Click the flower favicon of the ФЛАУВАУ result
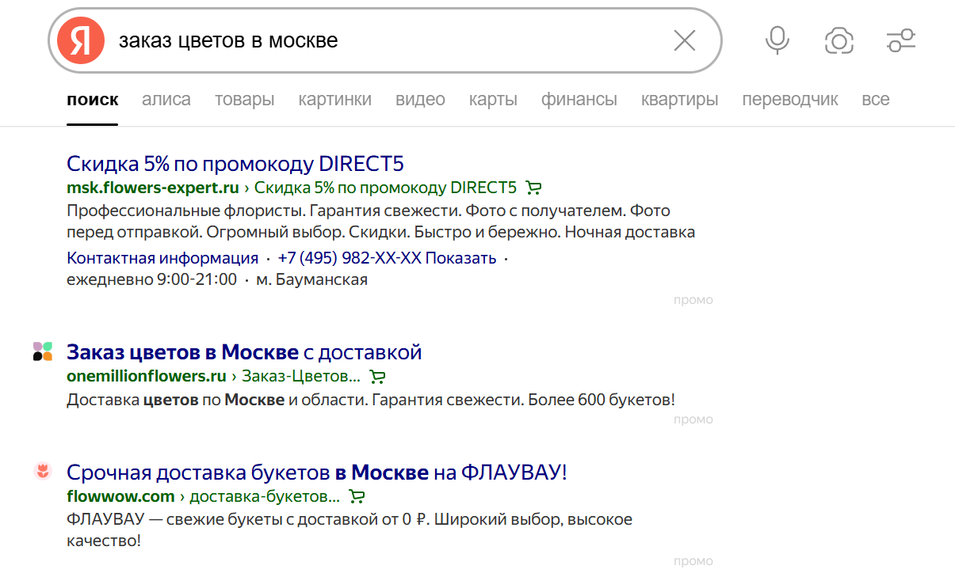Screen dimensions: 955x577 click(x=41, y=470)
